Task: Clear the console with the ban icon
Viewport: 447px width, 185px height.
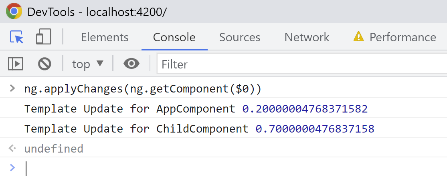Action: pyautogui.click(x=44, y=64)
